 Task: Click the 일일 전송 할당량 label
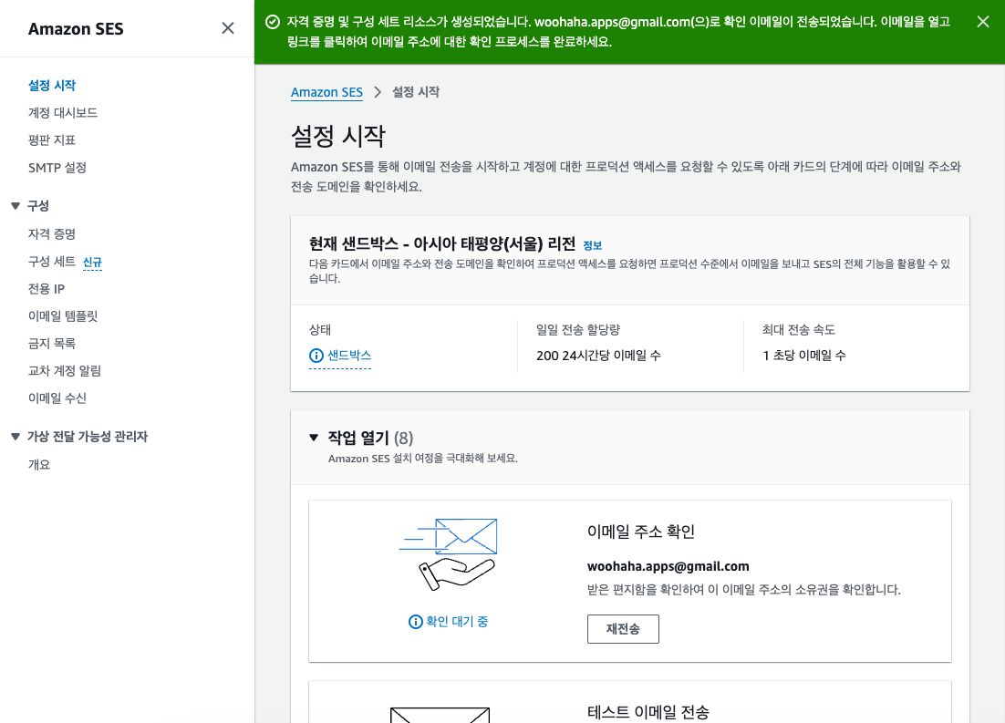click(x=578, y=329)
